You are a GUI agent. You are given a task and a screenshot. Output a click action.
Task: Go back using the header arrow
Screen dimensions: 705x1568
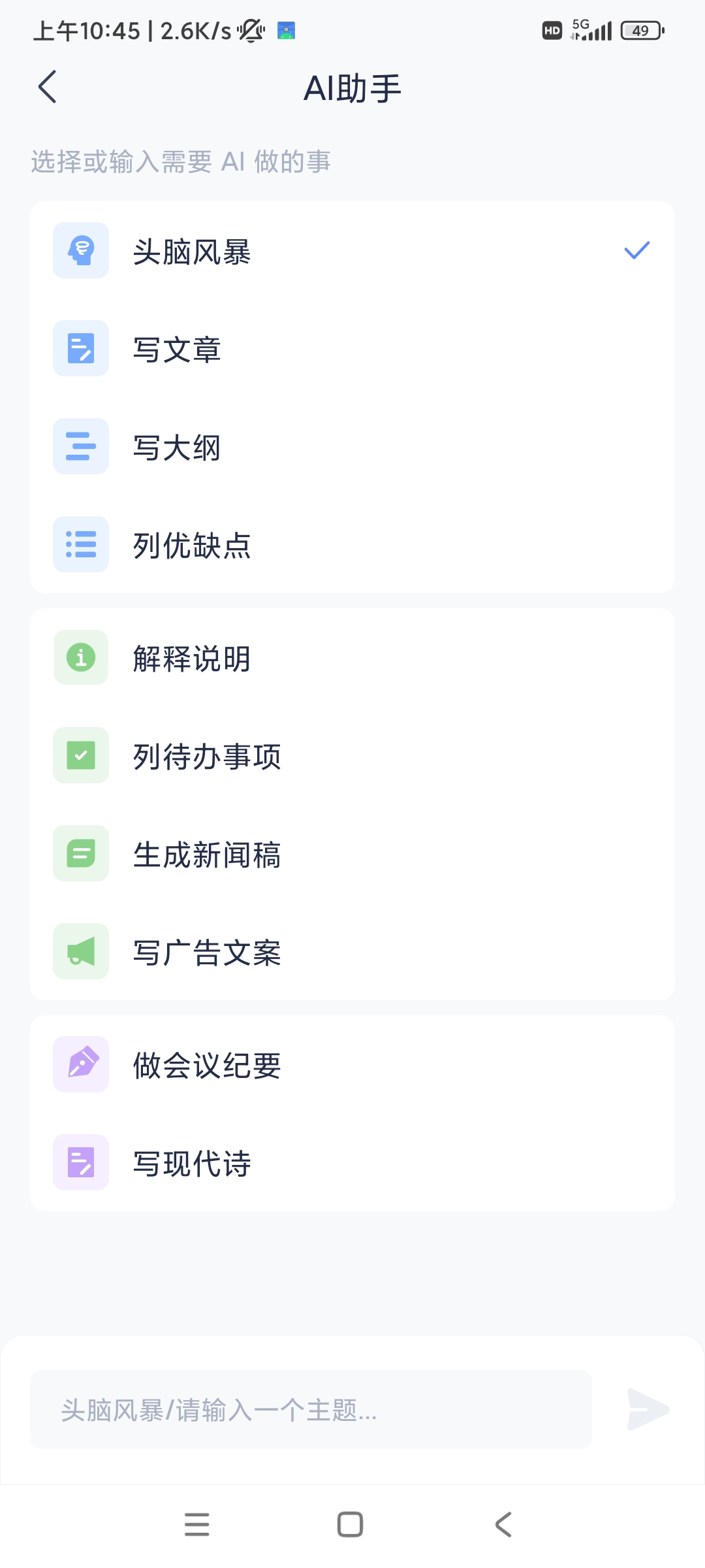[x=48, y=87]
